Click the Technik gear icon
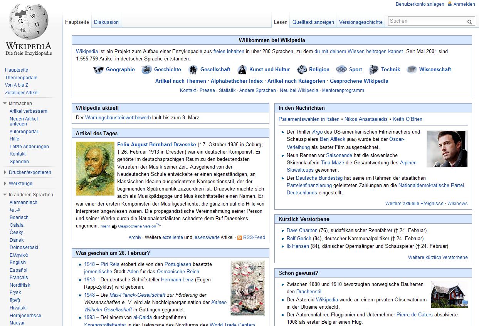 click(373, 70)
